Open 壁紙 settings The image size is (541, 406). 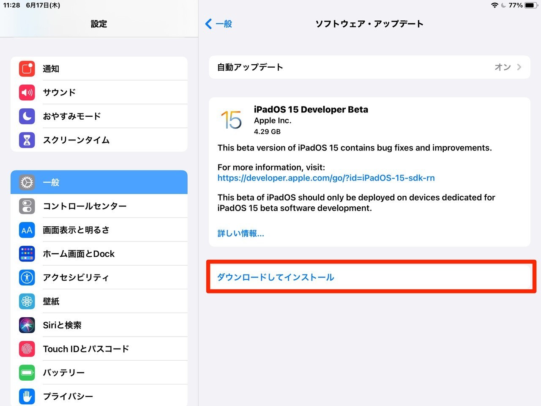[99, 301]
